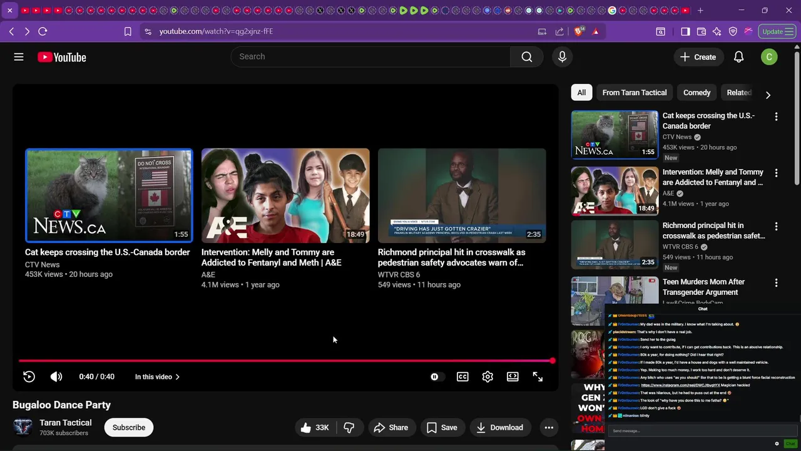Select the Related filter chip
Screen dimensions: 801x451
[738, 93]
